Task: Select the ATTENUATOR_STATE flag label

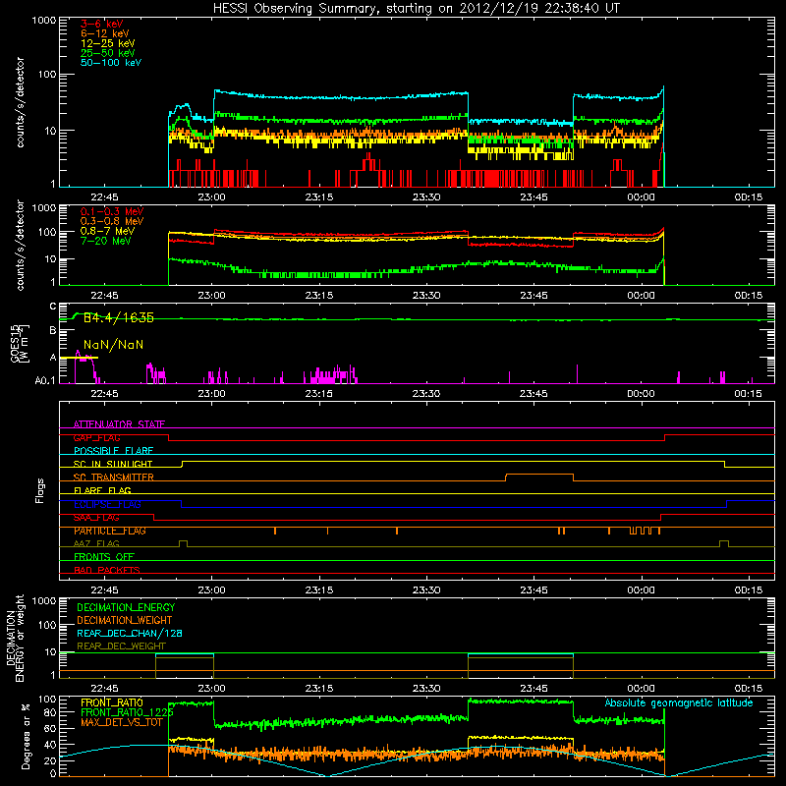Action: pos(119,424)
